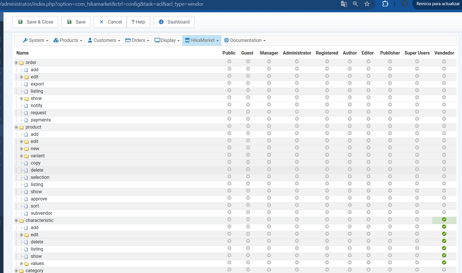This screenshot has height=273, width=462.
Task: Expand the order tree node
Action: (x=16, y=63)
